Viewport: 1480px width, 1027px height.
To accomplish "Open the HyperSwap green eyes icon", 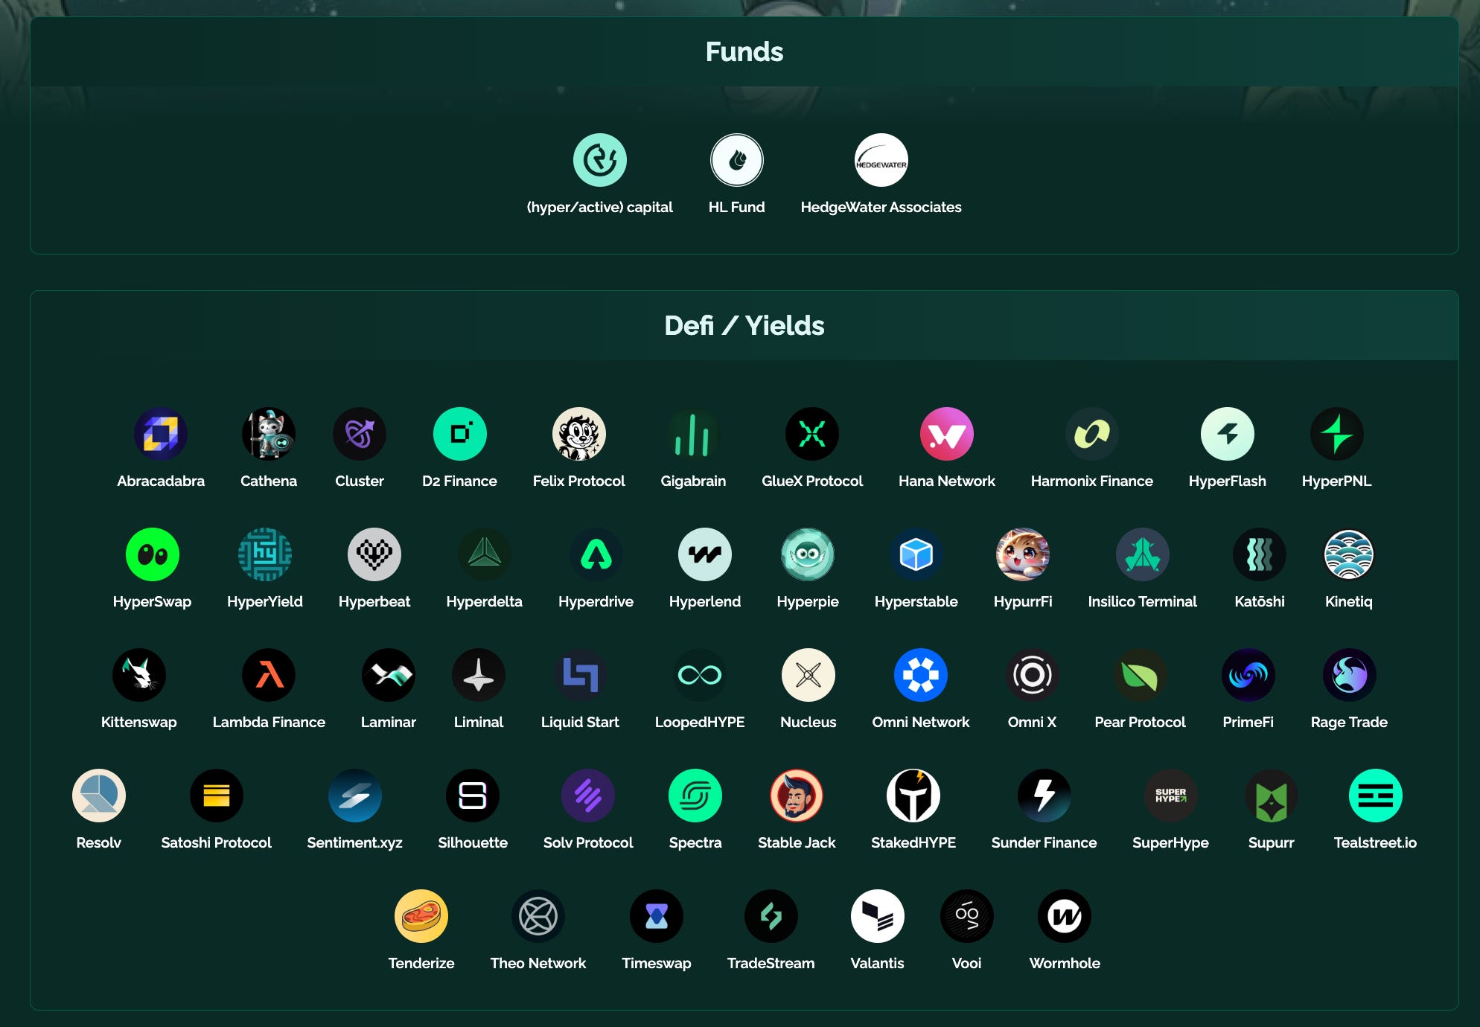I will [153, 554].
